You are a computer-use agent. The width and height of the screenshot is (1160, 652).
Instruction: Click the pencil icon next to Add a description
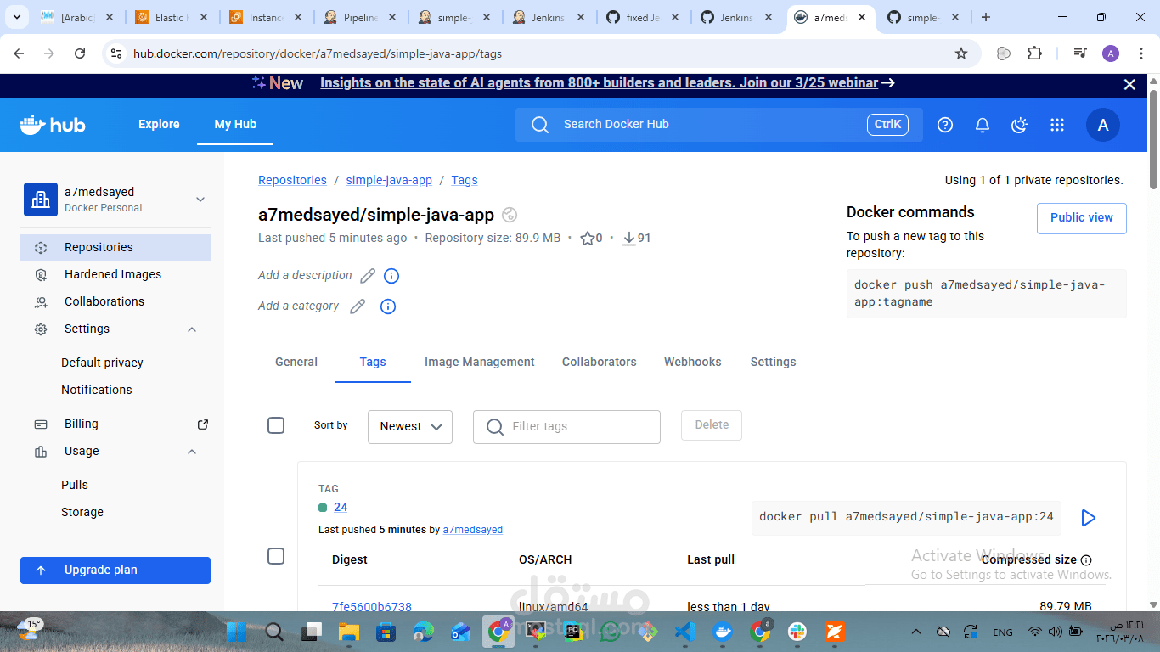[x=368, y=276]
